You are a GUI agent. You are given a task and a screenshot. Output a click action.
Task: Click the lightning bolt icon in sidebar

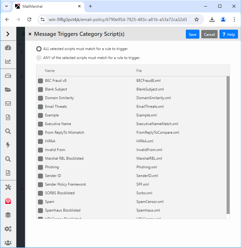coord(8,145)
